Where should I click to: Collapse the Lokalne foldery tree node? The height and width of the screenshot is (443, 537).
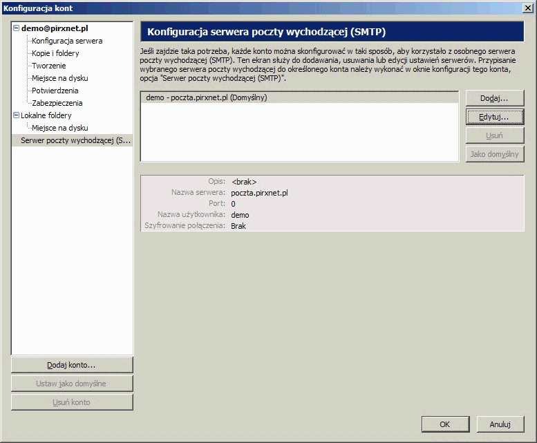[16, 115]
